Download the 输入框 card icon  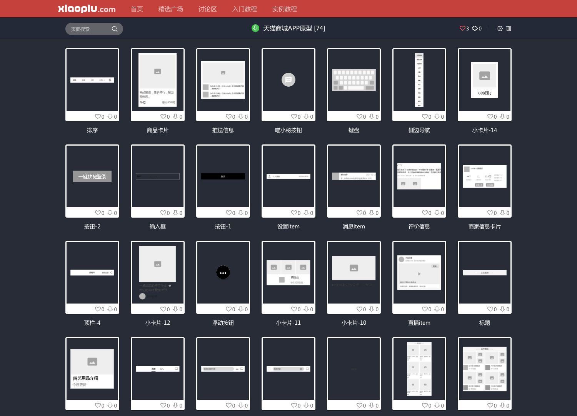tap(175, 213)
